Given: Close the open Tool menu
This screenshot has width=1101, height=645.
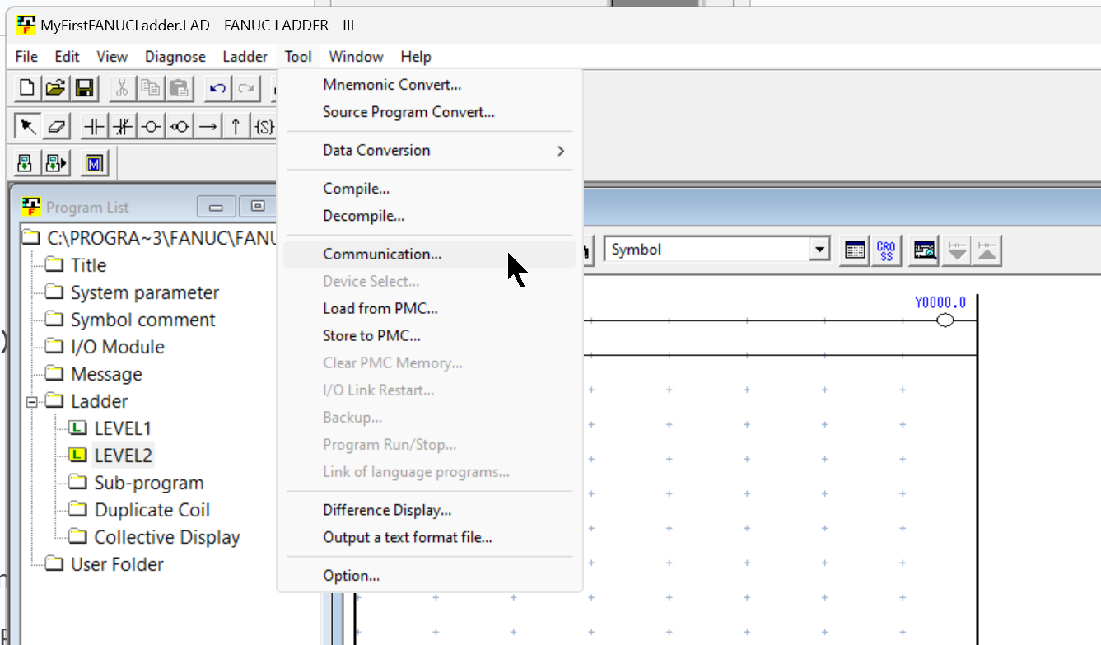Looking at the screenshot, I should [x=298, y=57].
